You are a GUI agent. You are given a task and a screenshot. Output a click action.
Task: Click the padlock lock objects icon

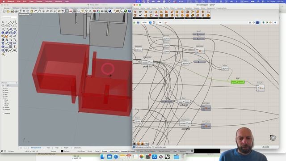(90, 11)
